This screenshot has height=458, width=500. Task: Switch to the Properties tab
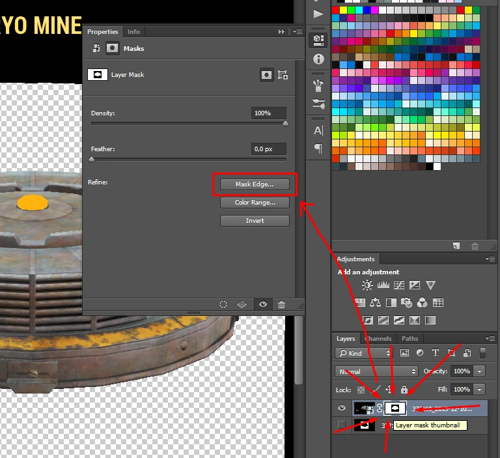[103, 31]
